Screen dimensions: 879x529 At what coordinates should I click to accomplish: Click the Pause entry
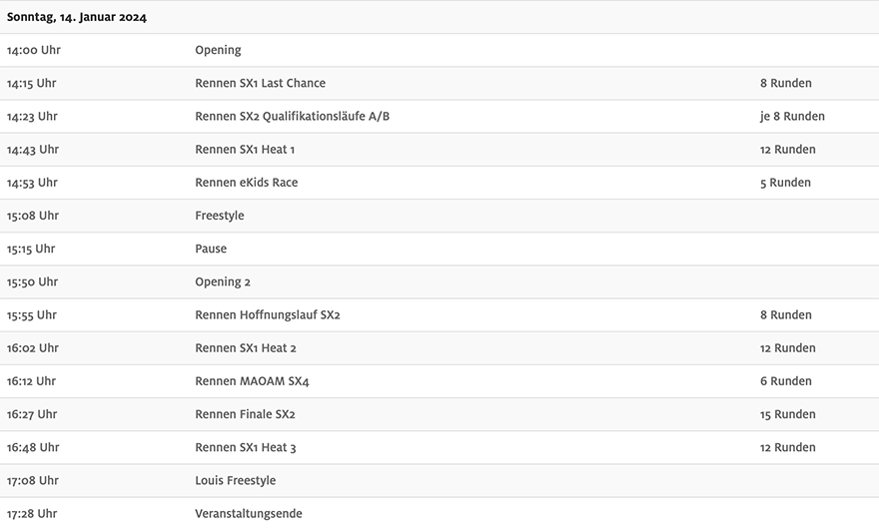(211, 249)
